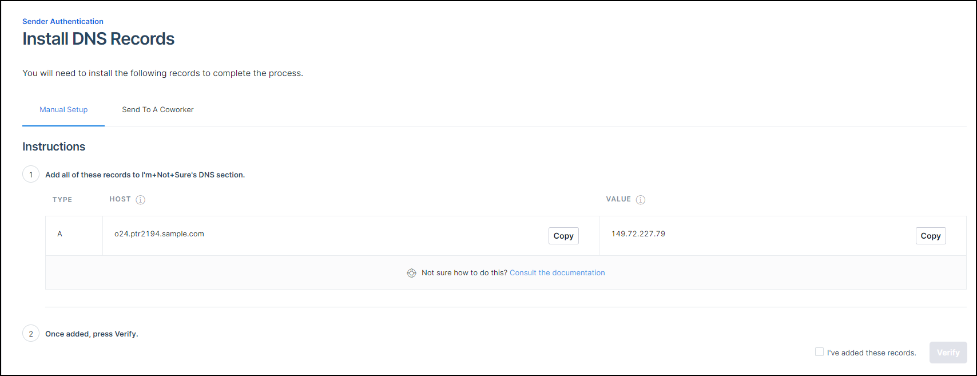The image size is (977, 376).
Task: Click the TYPE column header
Action: point(62,200)
